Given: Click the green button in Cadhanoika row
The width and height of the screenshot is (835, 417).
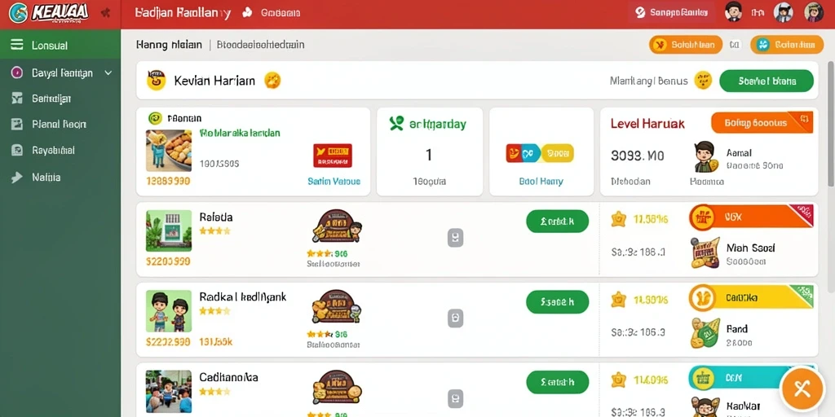Looking at the screenshot, I should pyautogui.click(x=557, y=382).
